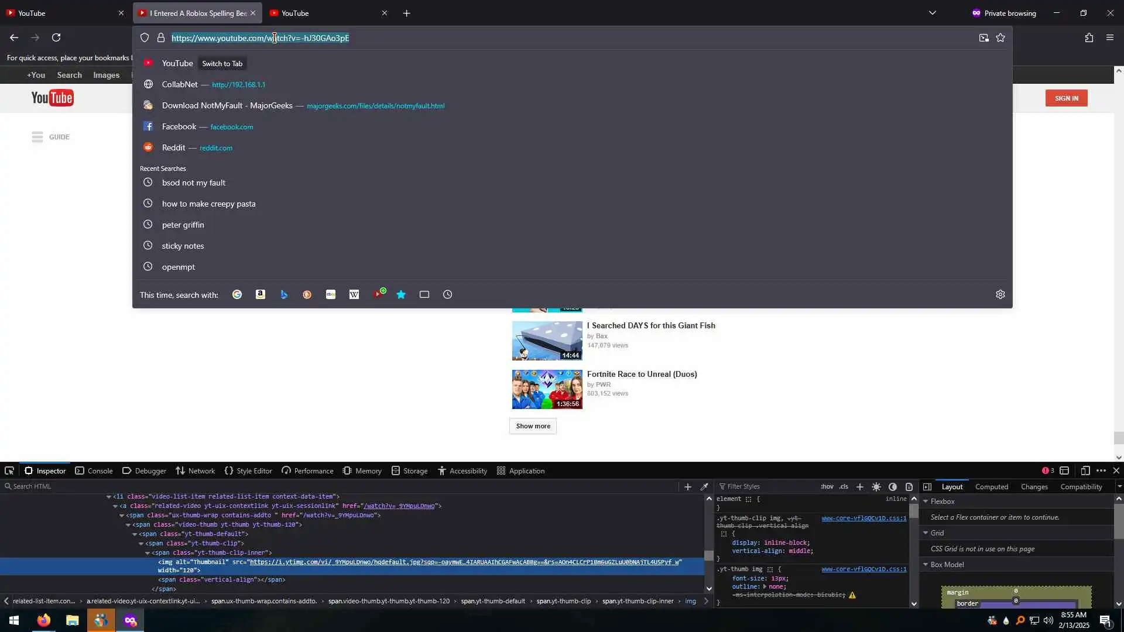Click the element picker icon in devtools

(9, 471)
